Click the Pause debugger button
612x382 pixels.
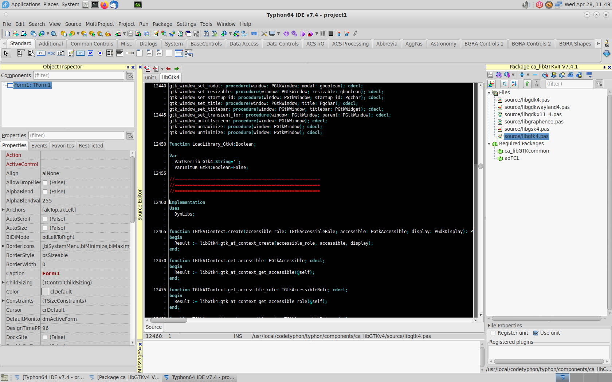(x=323, y=34)
